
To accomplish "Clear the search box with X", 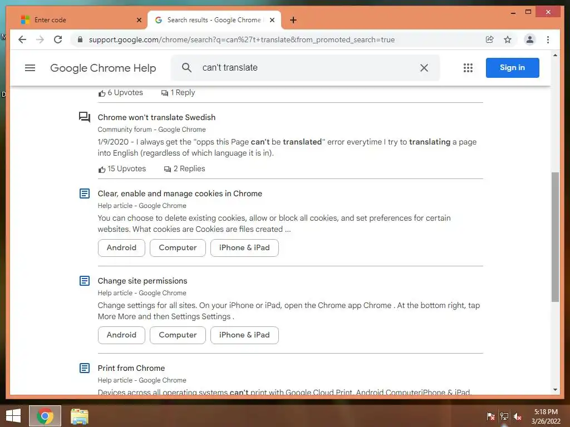I will 424,67.
